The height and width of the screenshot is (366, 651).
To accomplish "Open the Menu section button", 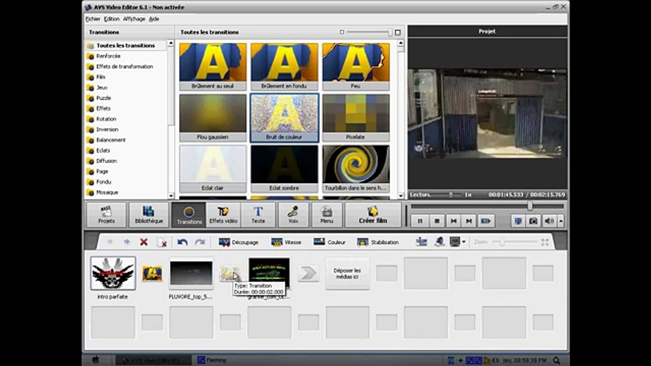I will coord(327,215).
